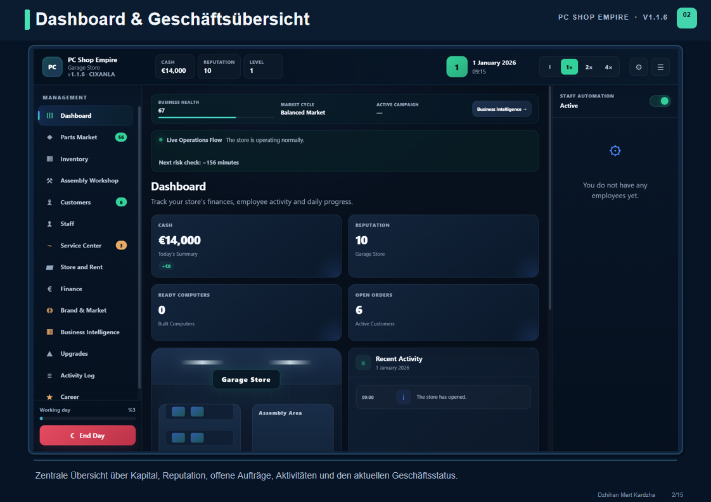Click the Parts Market diamond icon
The image size is (711, 502).
point(50,137)
